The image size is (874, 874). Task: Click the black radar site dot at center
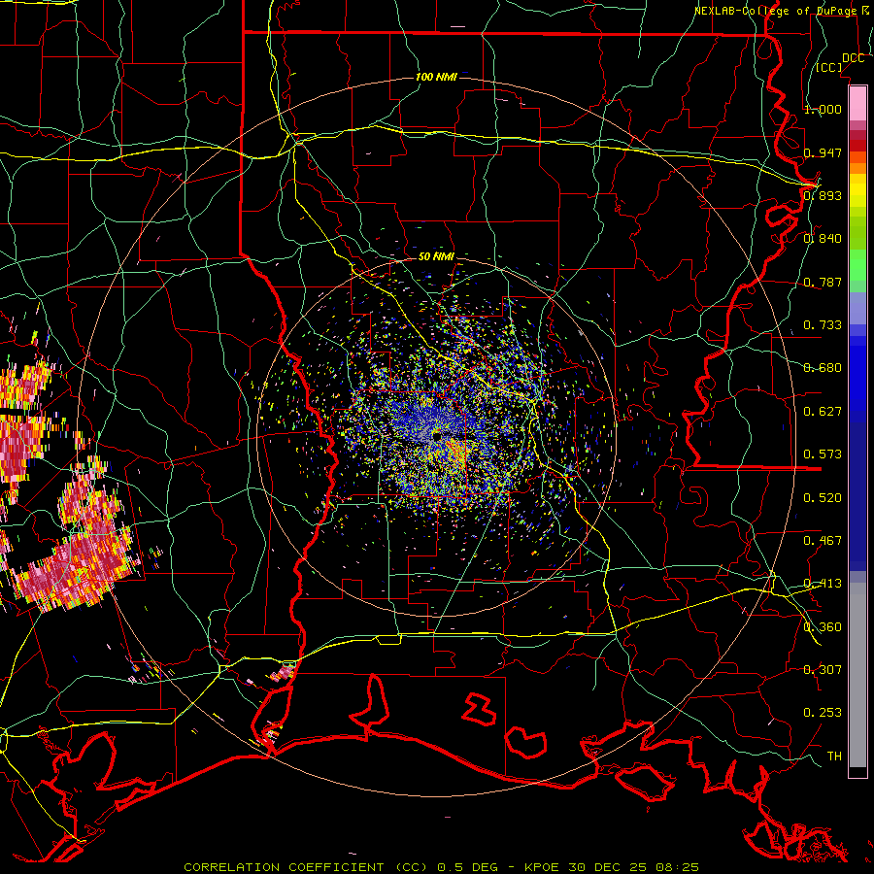click(x=436, y=436)
